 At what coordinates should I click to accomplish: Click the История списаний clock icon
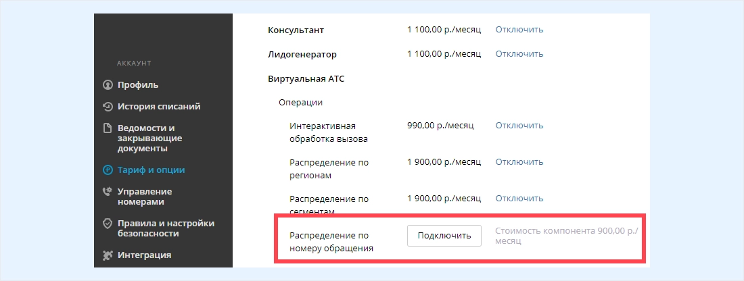108,107
